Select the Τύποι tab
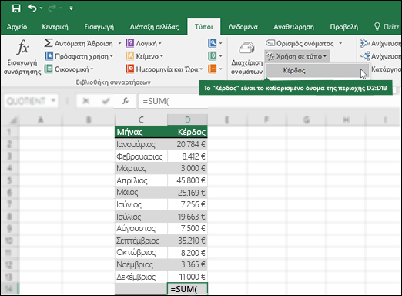 204,27
